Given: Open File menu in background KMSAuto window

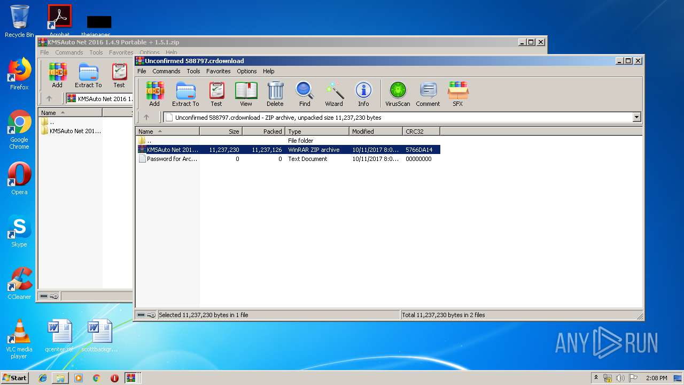Looking at the screenshot, I should point(44,52).
